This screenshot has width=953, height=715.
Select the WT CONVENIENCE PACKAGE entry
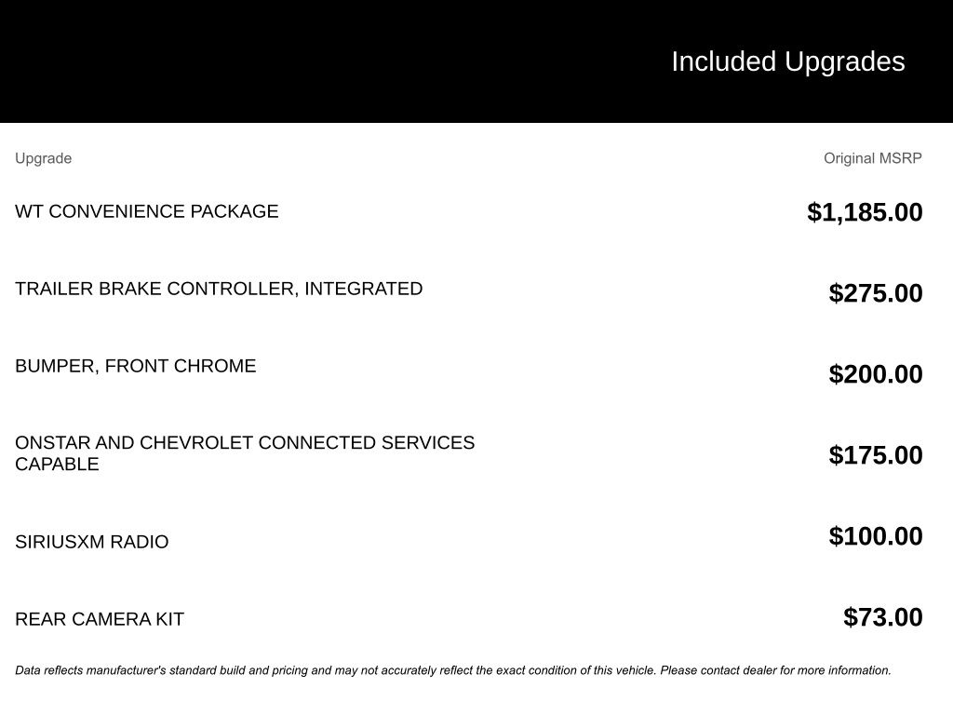point(146,211)
